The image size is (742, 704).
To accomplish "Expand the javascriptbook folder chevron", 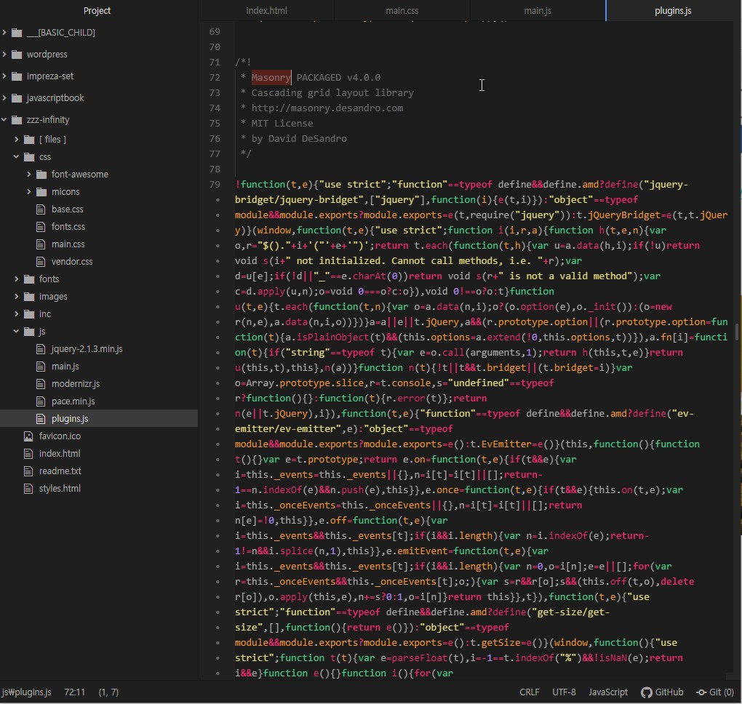I will [x=5, y=97].
